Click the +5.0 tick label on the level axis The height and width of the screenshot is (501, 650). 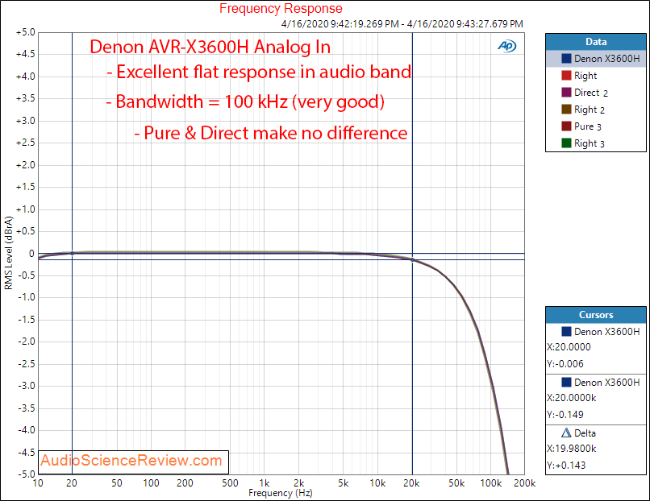tap(26, 32)
